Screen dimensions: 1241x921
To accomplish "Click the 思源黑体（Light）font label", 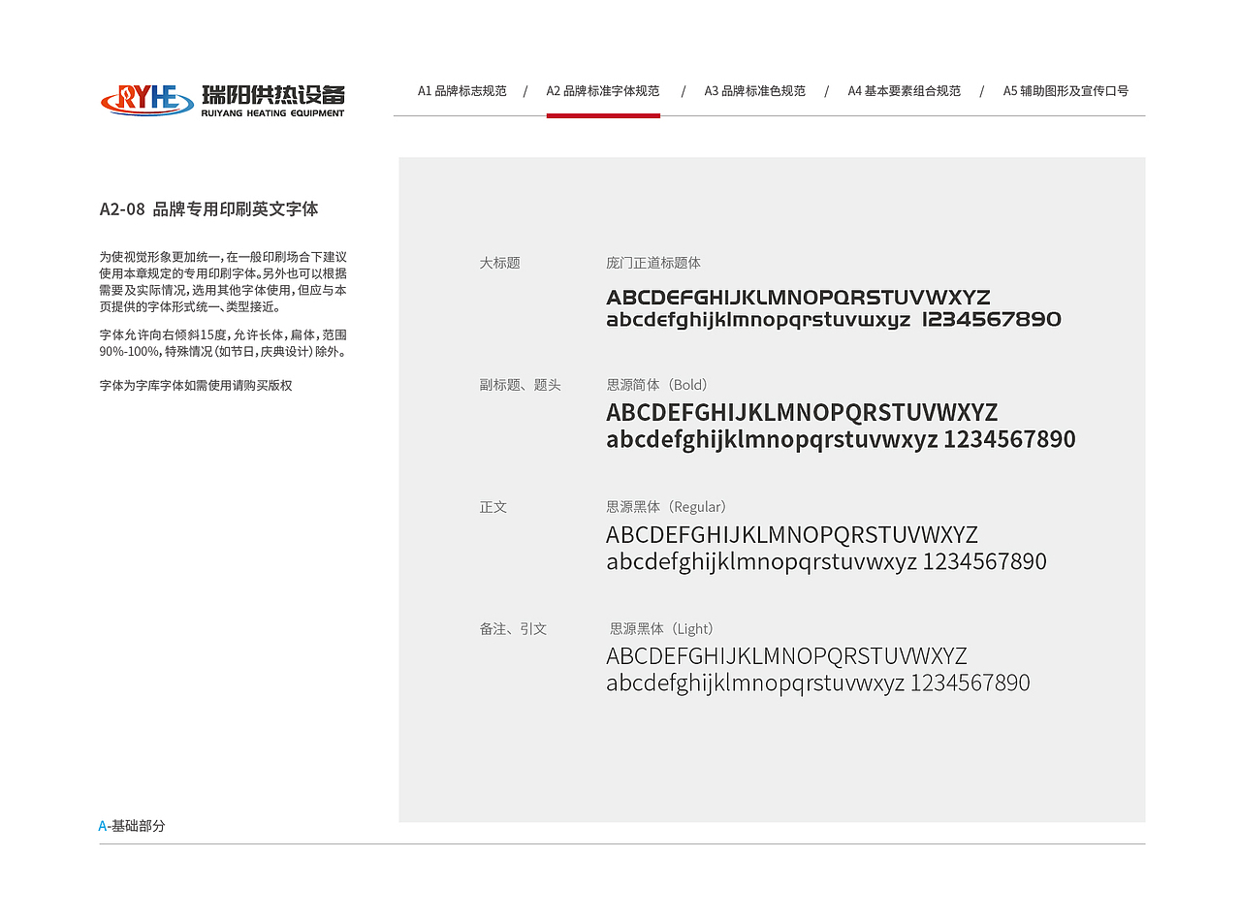I will [x=662, y=628].
